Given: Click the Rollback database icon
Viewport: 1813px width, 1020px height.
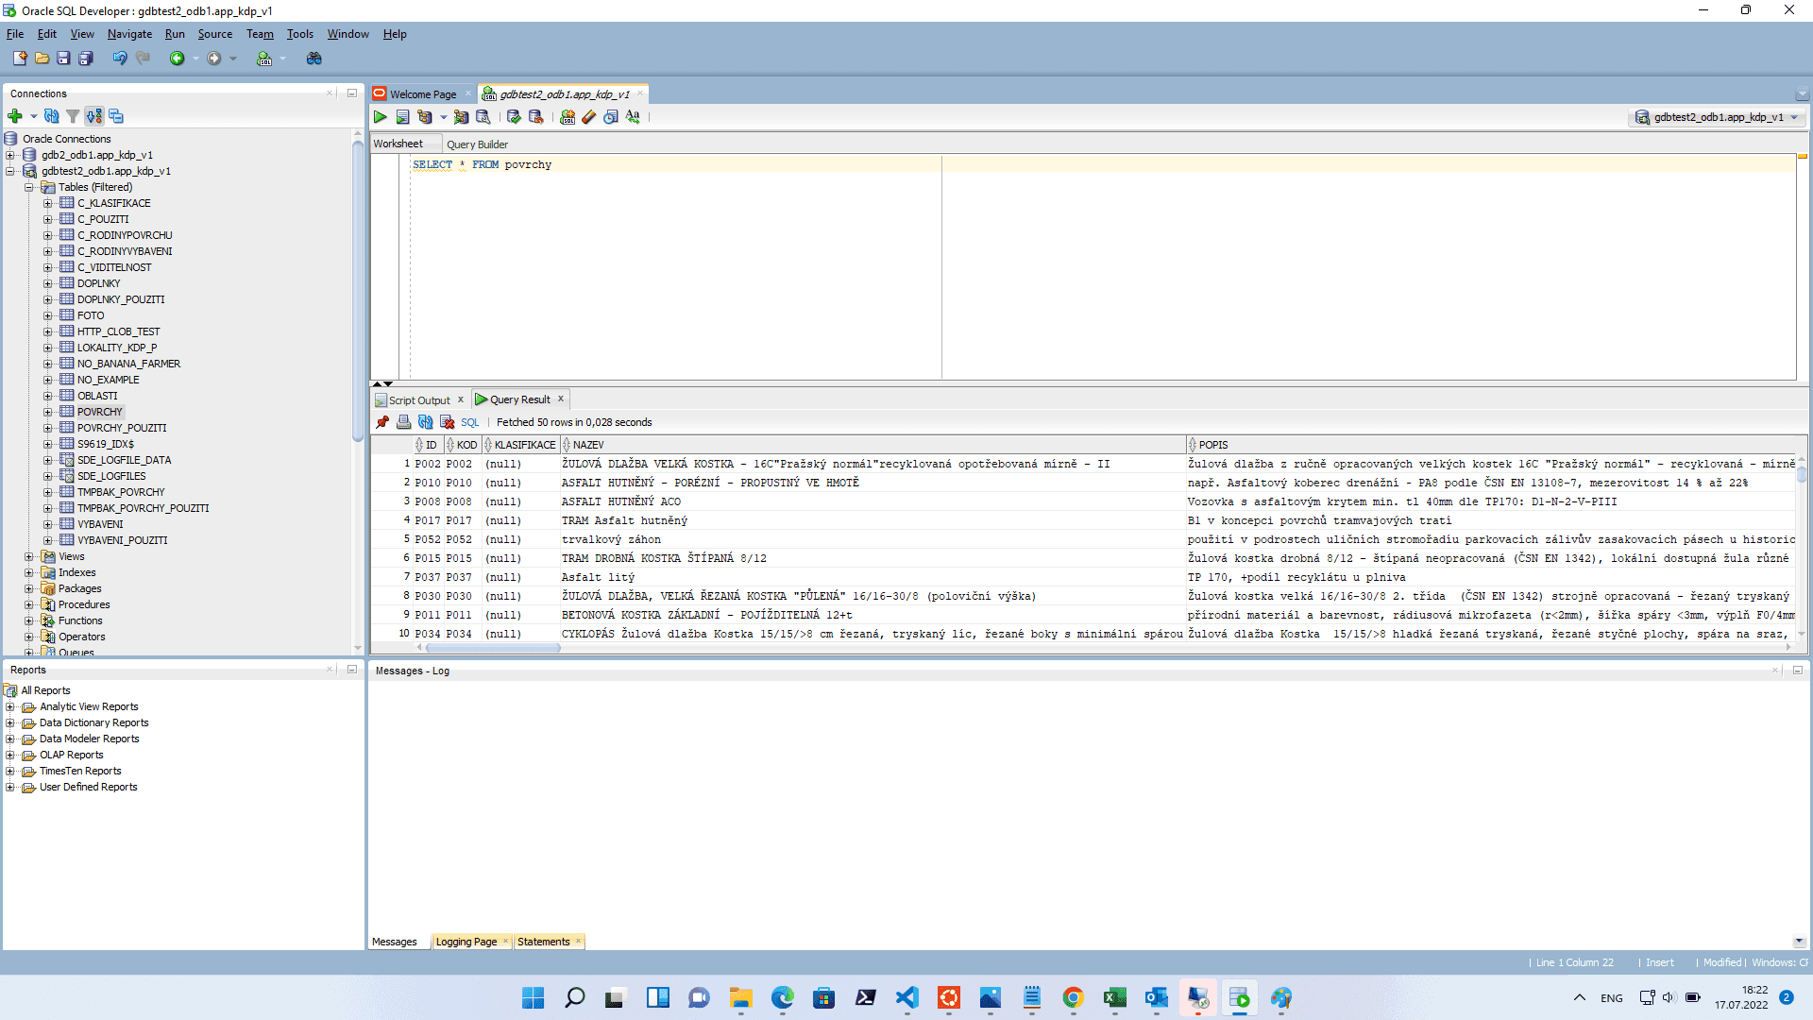Looking at the screenshot, I should [x=535, y=117].
